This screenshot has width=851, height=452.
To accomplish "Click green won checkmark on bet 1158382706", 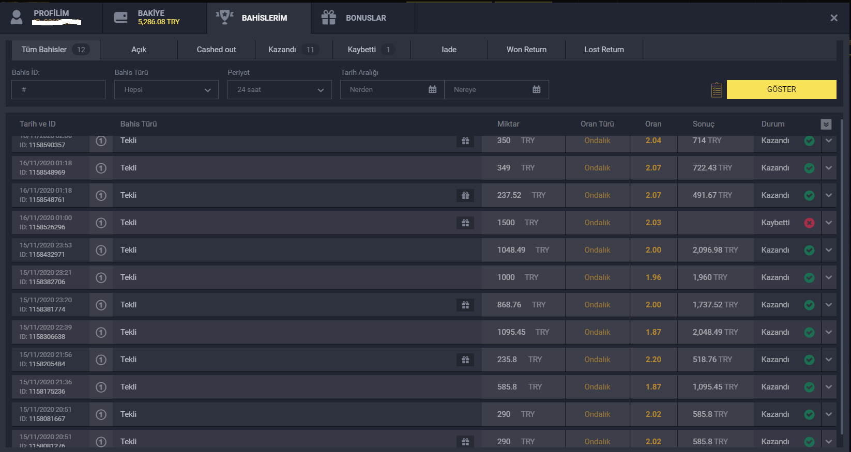I will pos(810,277).
